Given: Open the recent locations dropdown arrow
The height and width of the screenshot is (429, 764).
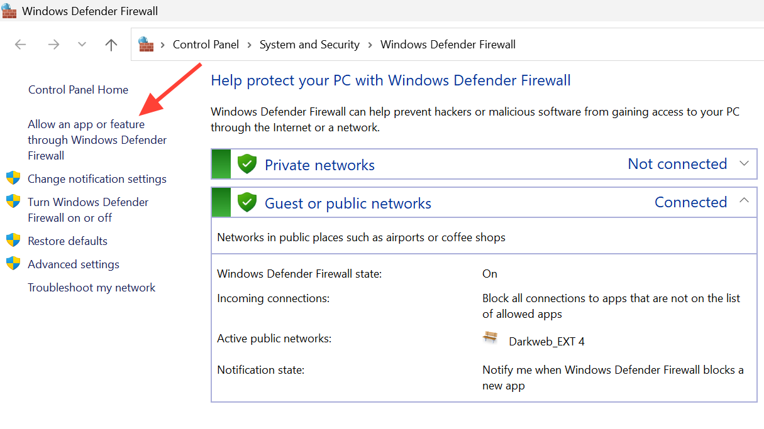Looking at the screenshot, I should (82, 45).
